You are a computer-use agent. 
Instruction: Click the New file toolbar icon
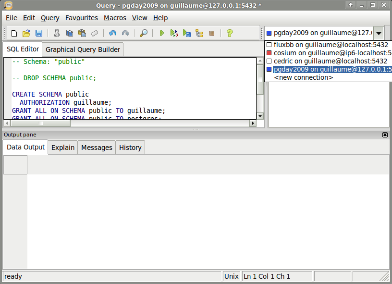(14, 33)
